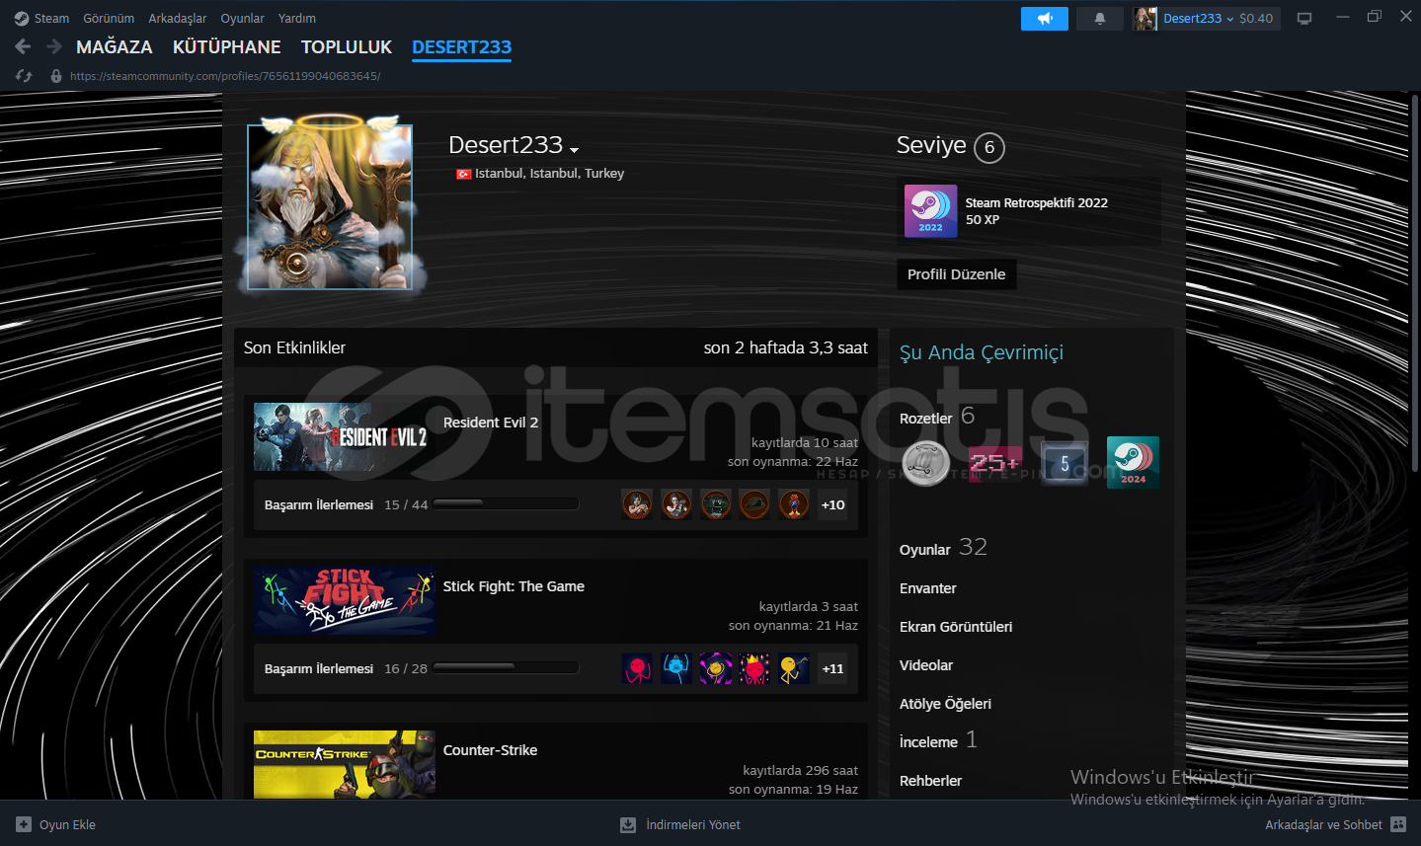Viewport: 1421px width, 846px height.
Task: Open the announcements megaphone button
Action: pos(1045,19)
